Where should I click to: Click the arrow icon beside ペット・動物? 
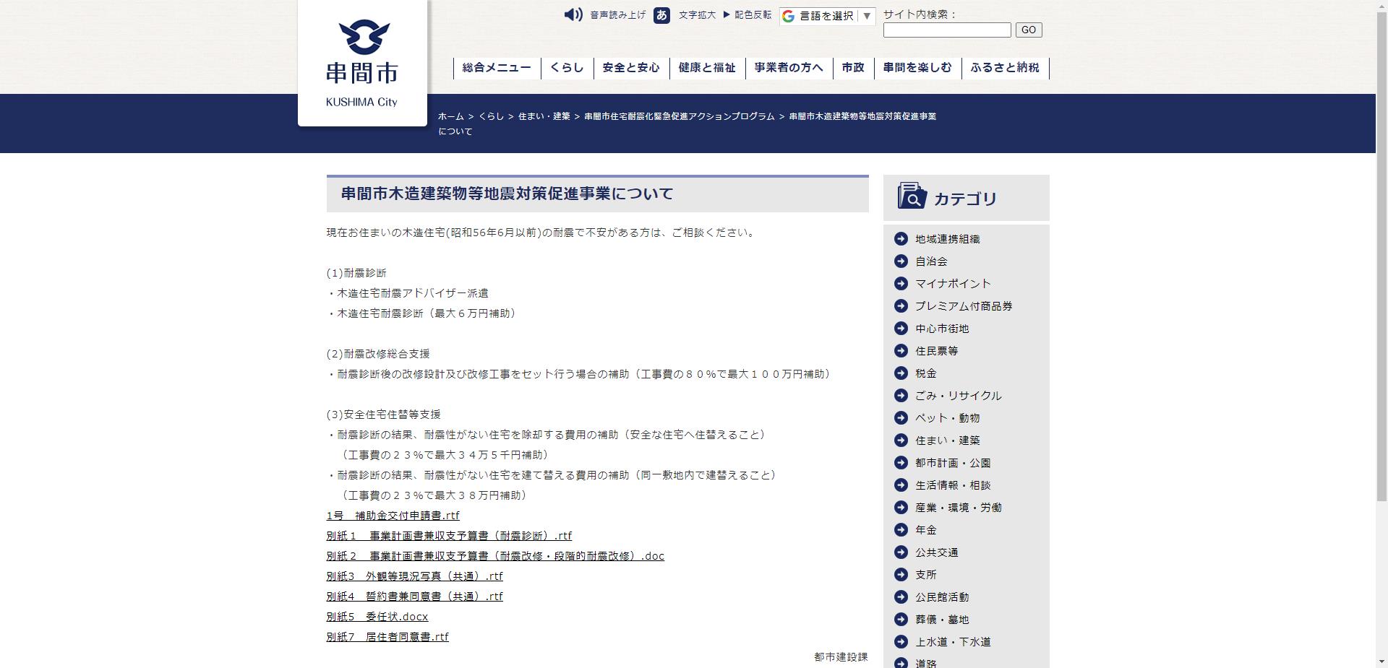901,417
